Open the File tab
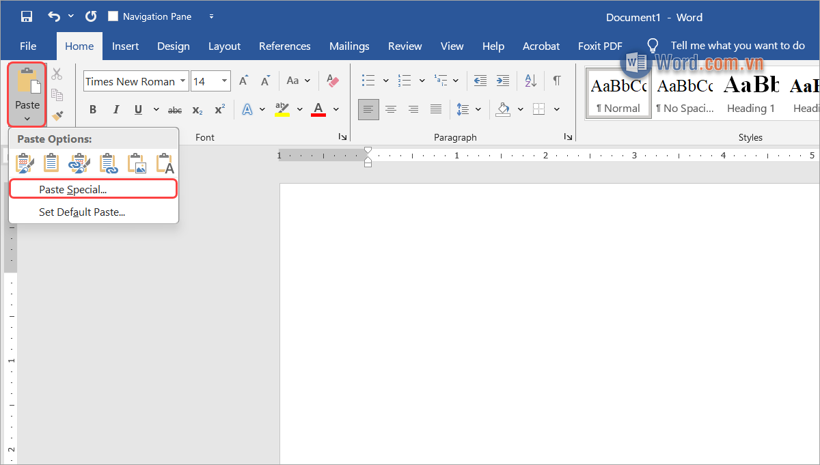Screen dimensions: 820x465 (x=28, y=46)
